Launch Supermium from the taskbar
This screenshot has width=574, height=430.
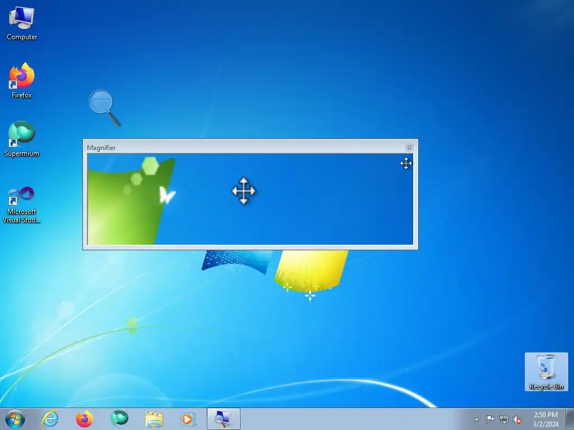tap(119, 419)
